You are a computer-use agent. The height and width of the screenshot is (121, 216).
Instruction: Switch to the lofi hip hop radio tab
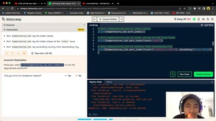30,4
